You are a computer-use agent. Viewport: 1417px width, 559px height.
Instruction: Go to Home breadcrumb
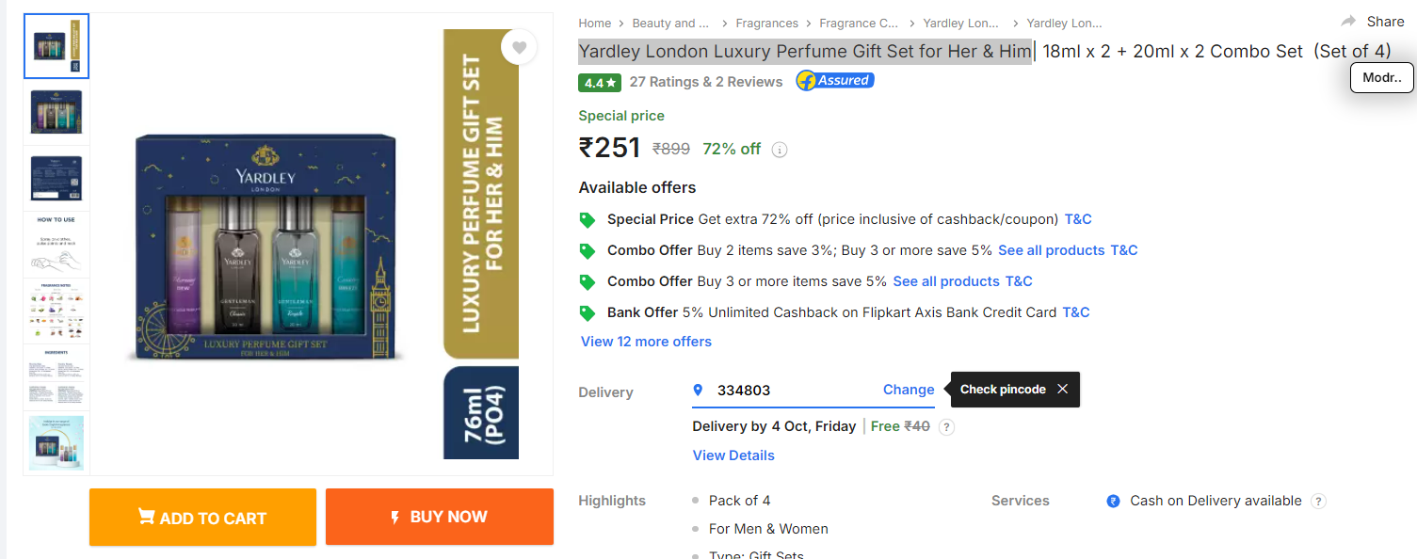[x=595, y=24]
